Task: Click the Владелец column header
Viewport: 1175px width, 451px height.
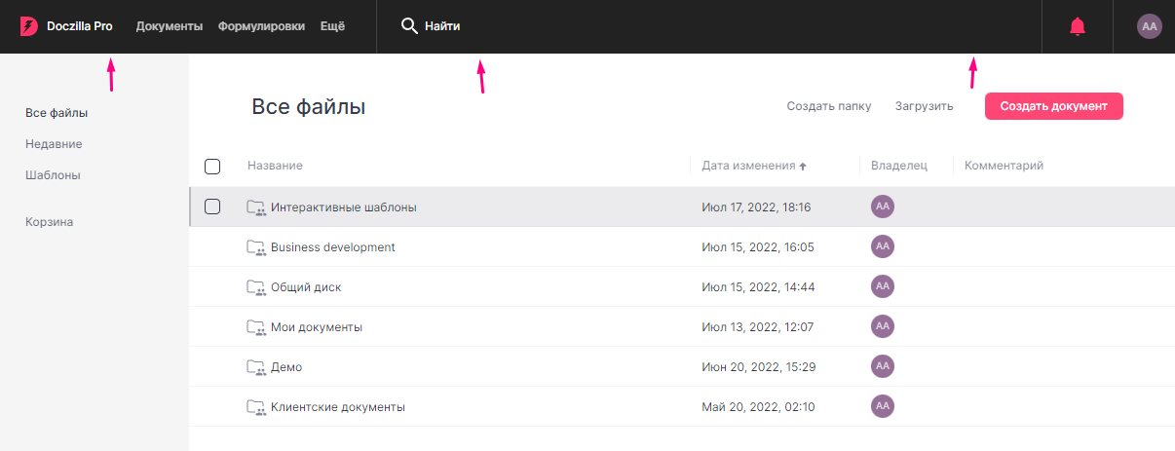Action: click(x=899, y=166)
